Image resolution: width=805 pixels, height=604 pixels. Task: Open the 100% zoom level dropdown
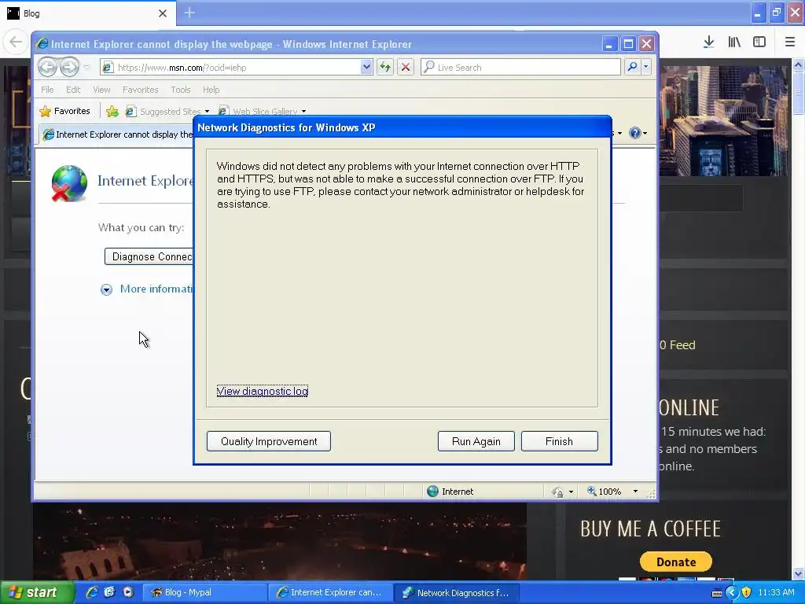[635, 491]
